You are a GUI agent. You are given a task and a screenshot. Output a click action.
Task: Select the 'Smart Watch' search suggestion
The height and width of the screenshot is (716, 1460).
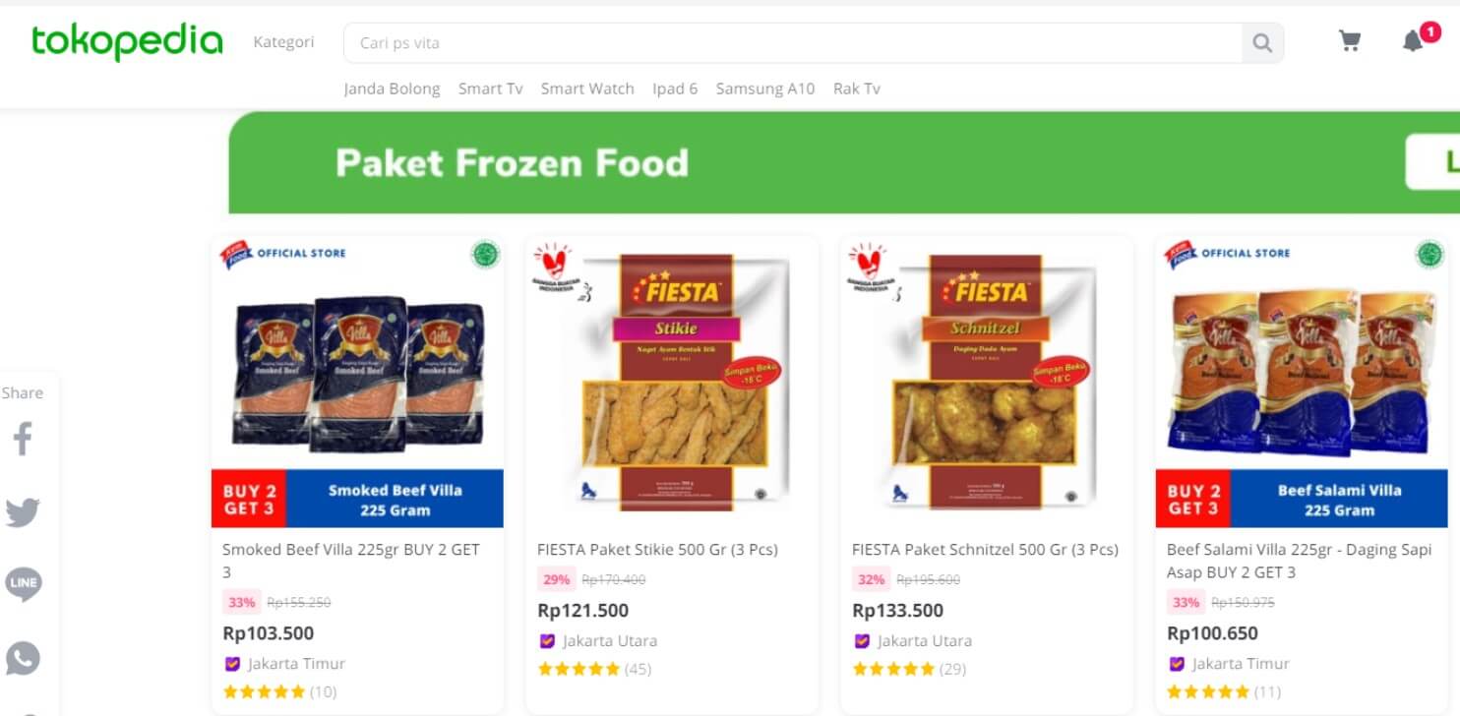coord(587,89)
